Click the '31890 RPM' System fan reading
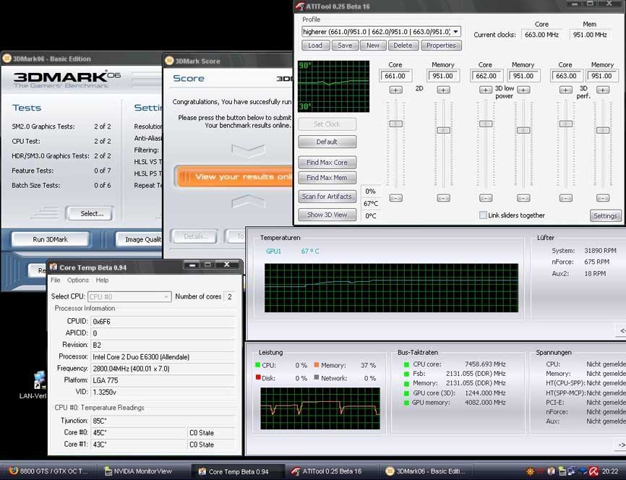This screenshot has height=480, width=626. (x=600, y=250)
